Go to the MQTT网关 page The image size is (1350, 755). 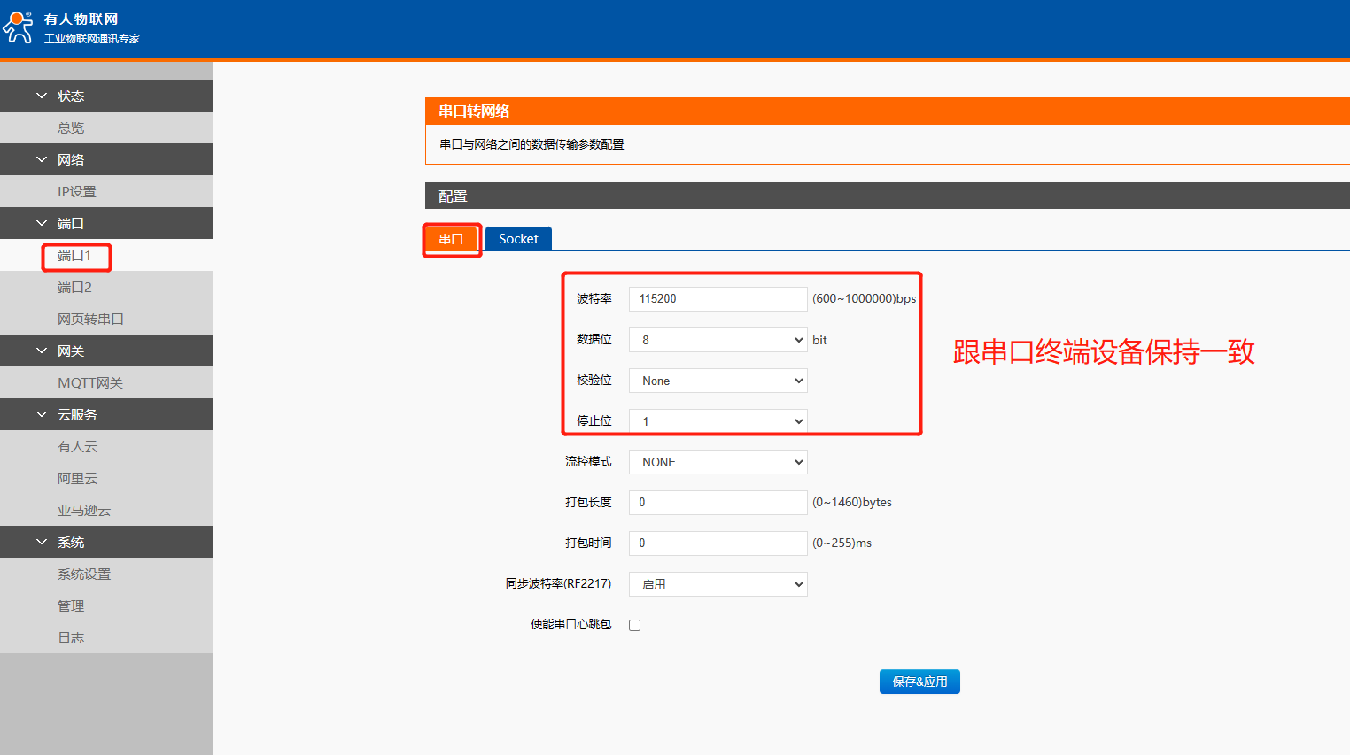coord(90,382)
